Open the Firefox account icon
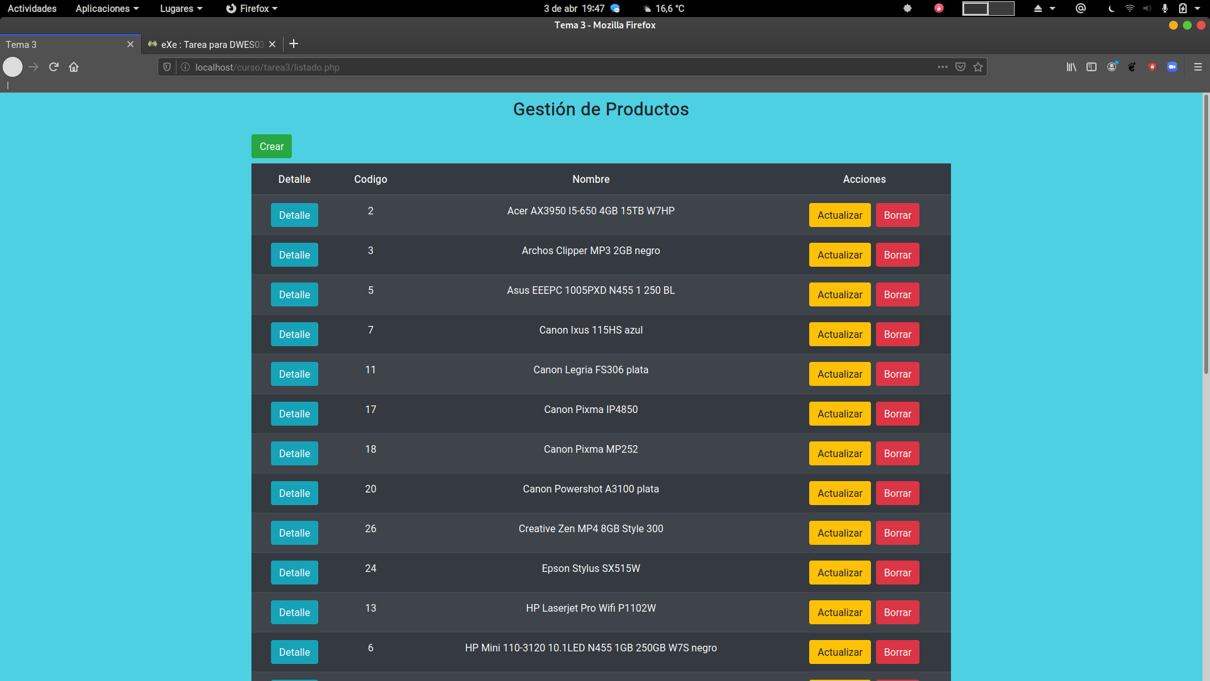Image resolution: width=1210 pixels, height=681 pixels. pos(1112,67)
